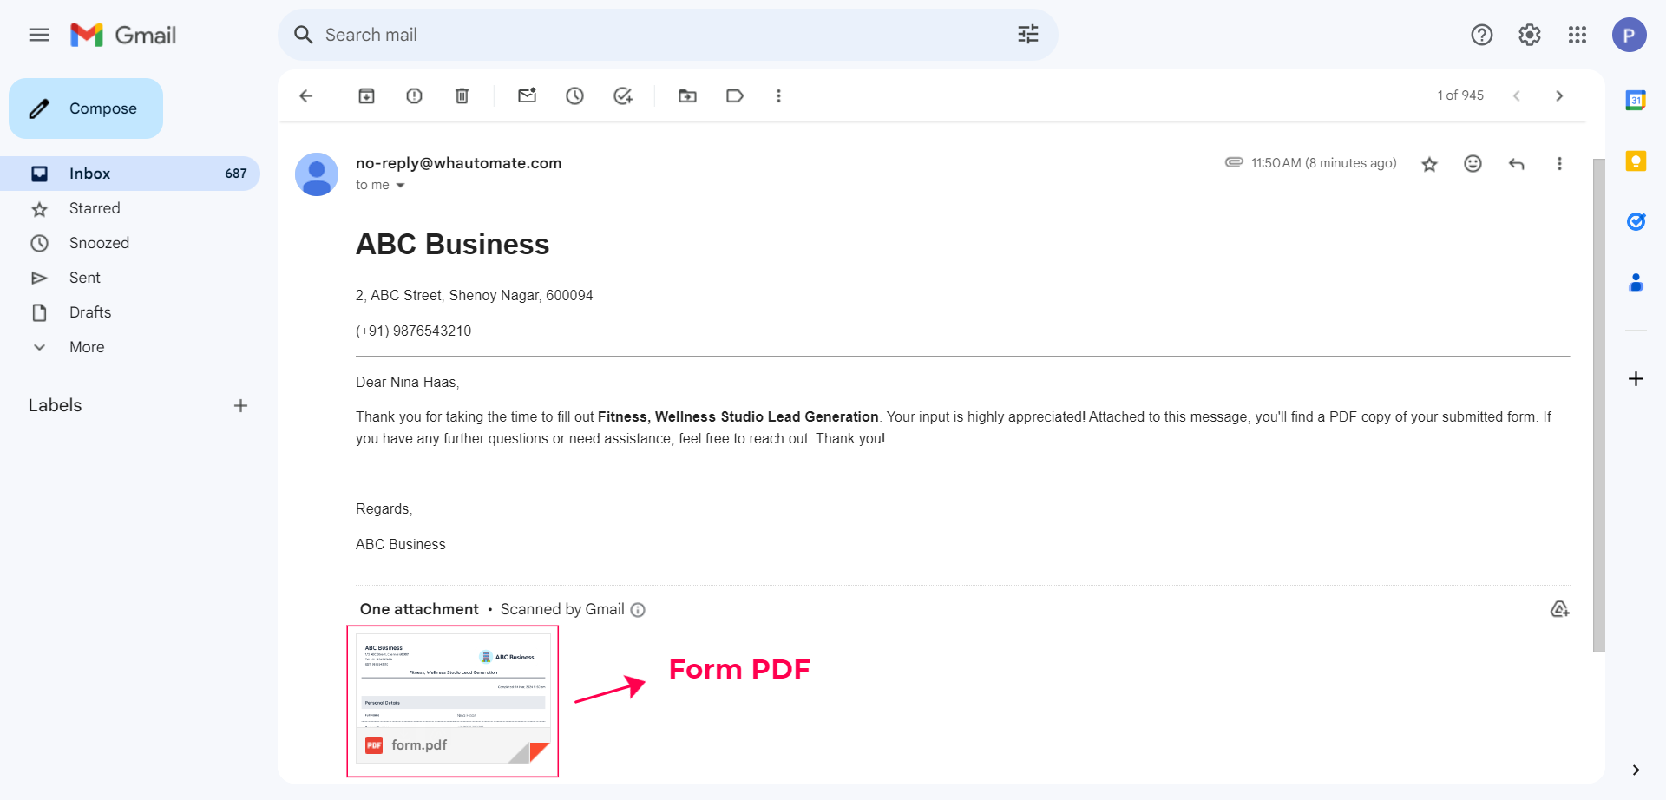
Task: Add this email to Tasks
Action: pyautogui.click(x=622, y=96)
